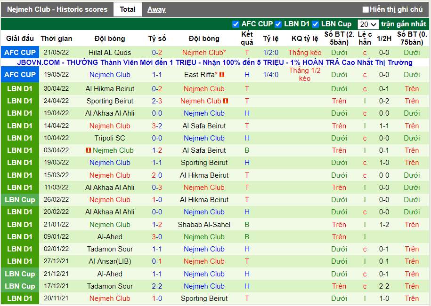This screenshot has height=306, width=431.
Task: Select the 2-2 score on 17/12/21
Action: pyautogui.click(x=157, y=286)
